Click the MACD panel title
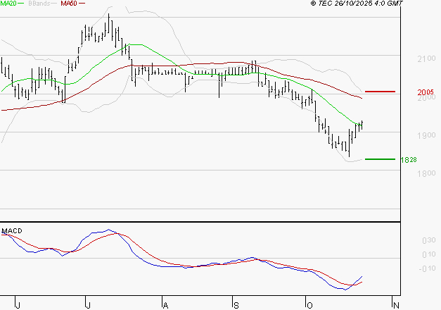The width and height of the screenshot is (441, 310). 12,231
